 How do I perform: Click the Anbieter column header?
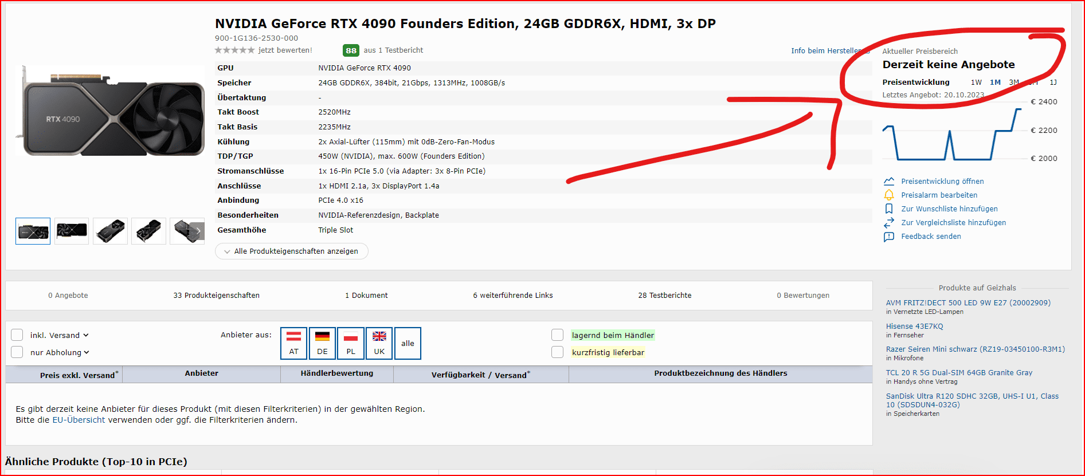201,373
